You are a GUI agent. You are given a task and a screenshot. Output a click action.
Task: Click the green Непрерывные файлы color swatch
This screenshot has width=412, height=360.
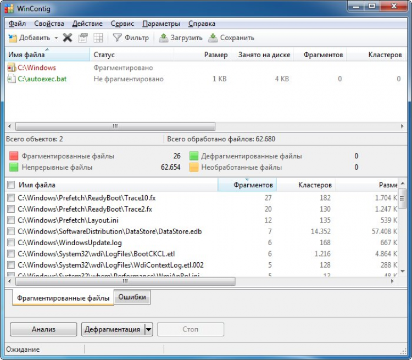(x=14, y=167)
